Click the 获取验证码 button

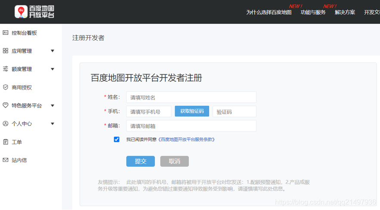192,111
